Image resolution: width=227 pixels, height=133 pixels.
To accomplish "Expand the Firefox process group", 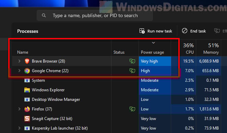I will pyautogui.click(x=19, y=109).
